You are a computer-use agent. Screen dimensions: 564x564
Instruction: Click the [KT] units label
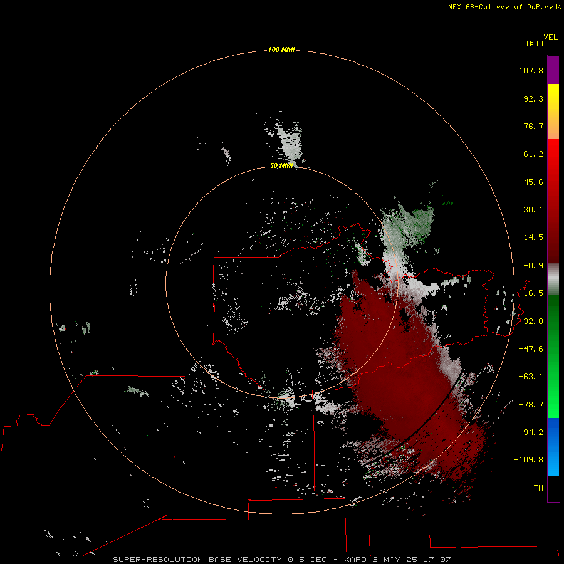[535, 43]
